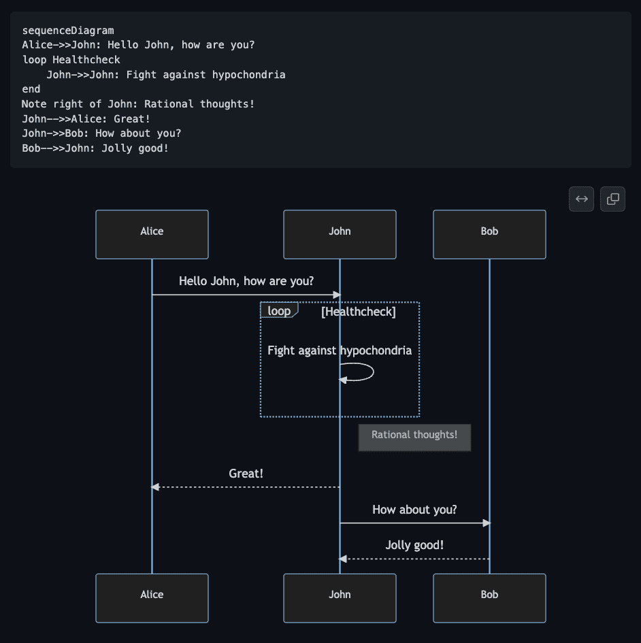The width and height of the screenshot is (641, 643).
Task: Click the expand diagram horizontally icon
Action: pos(581,199)
